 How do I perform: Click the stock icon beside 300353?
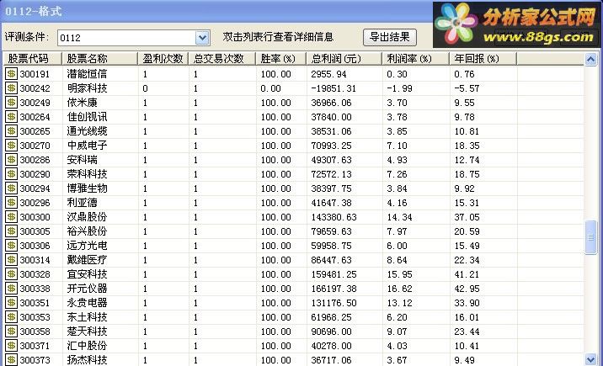(x=11, y=317)
